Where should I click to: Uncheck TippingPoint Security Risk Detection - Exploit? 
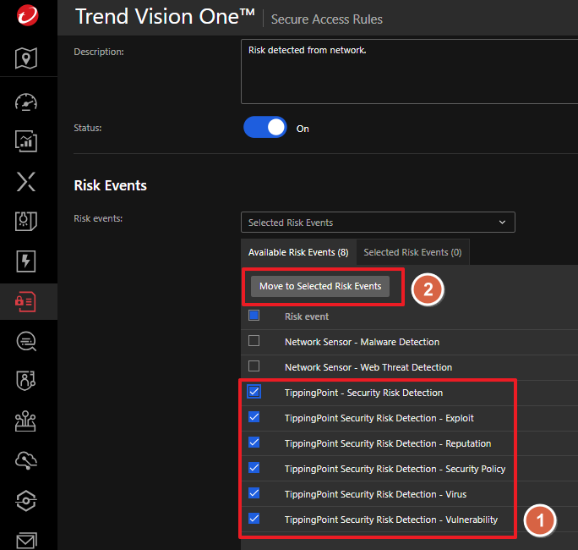point(254,417)
